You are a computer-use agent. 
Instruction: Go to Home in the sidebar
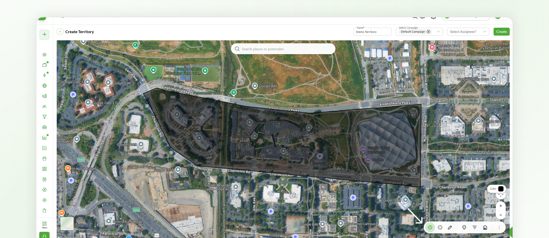[x=44, y=54]
